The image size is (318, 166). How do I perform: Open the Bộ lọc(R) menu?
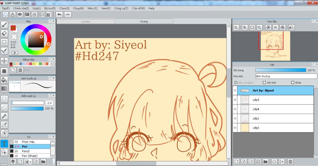click(50, 8)
